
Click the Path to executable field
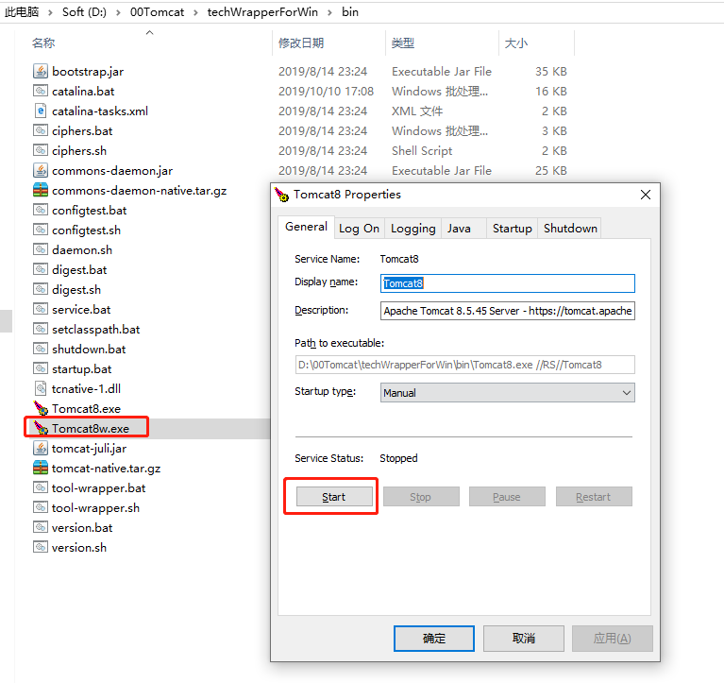point(465,365)
